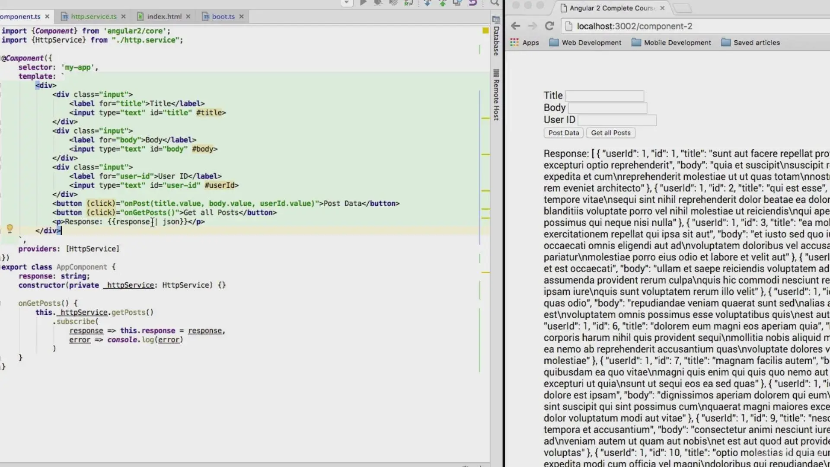Click the Get all Posts button

[611, 133]
